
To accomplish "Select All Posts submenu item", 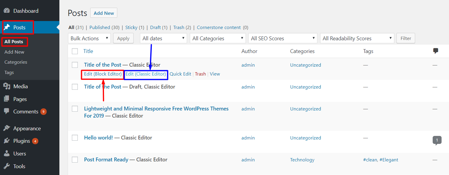I will (x=14, y=42).
